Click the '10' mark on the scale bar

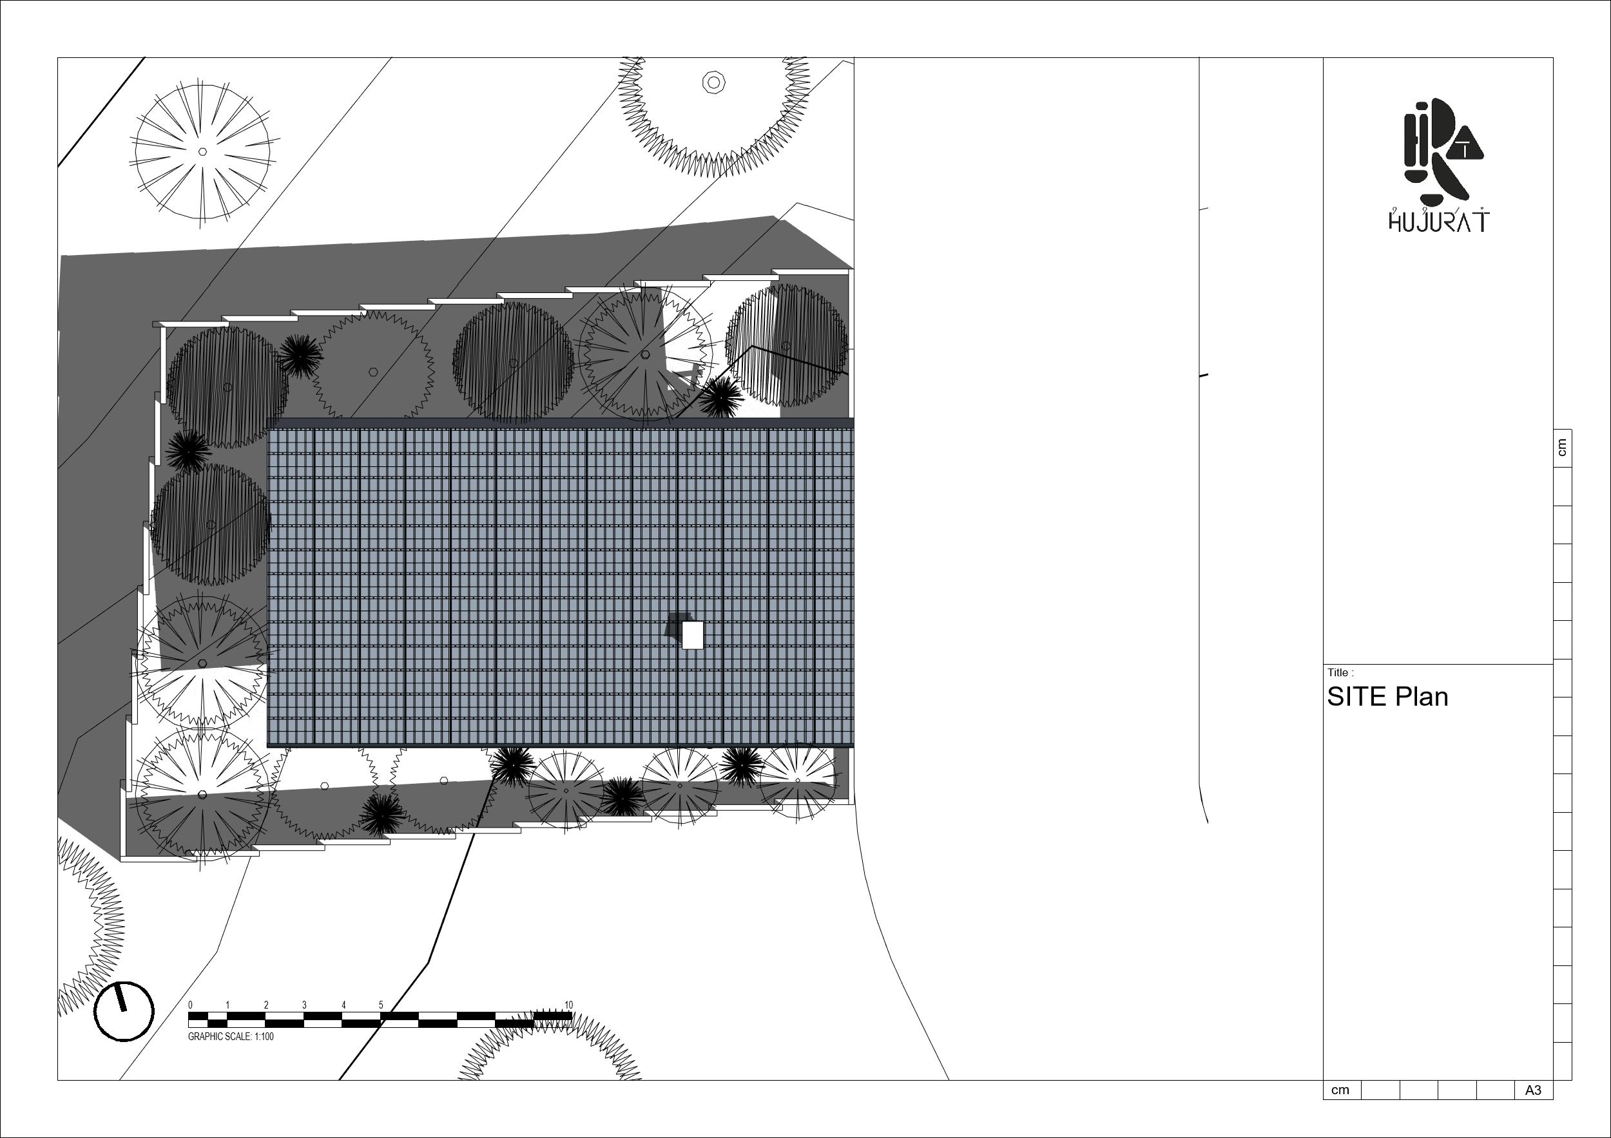[x=568, y=1005]
